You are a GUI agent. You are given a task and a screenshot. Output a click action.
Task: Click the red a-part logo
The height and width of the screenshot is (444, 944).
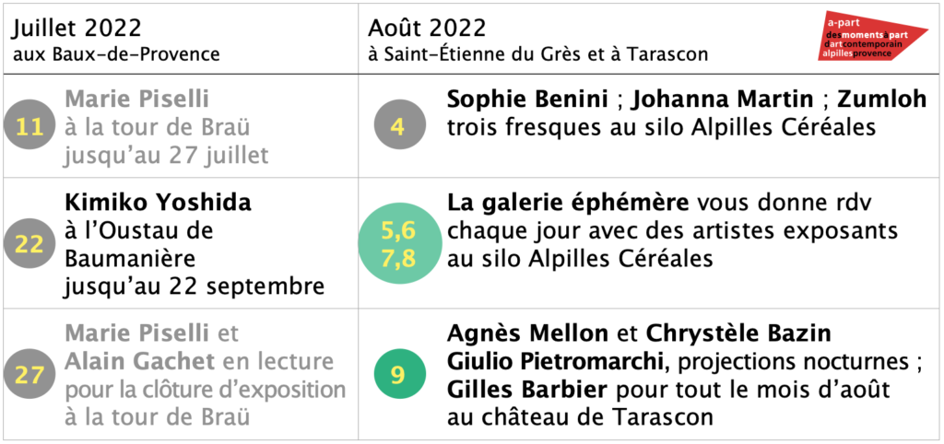point(874,36)
